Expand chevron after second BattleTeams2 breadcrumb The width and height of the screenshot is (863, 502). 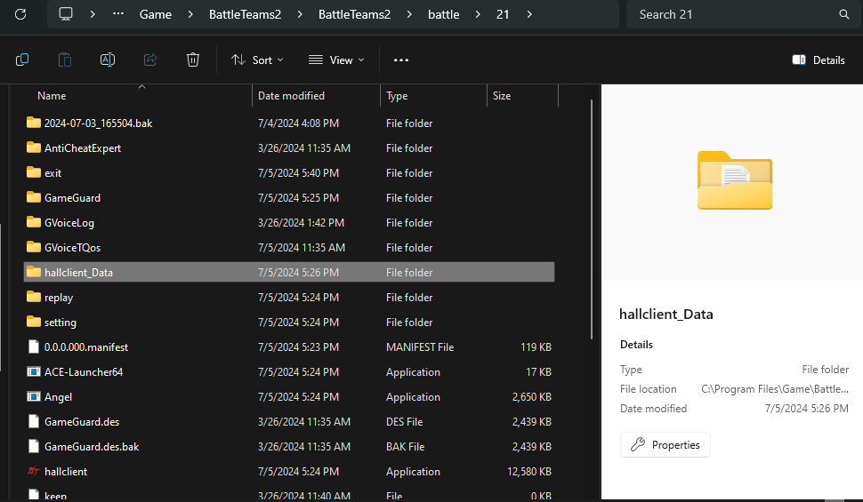(x=409, y=14)
